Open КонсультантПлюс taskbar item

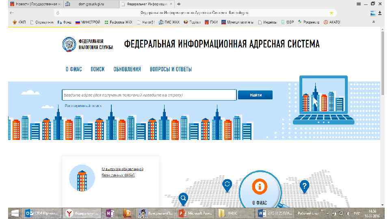point(156,213)
